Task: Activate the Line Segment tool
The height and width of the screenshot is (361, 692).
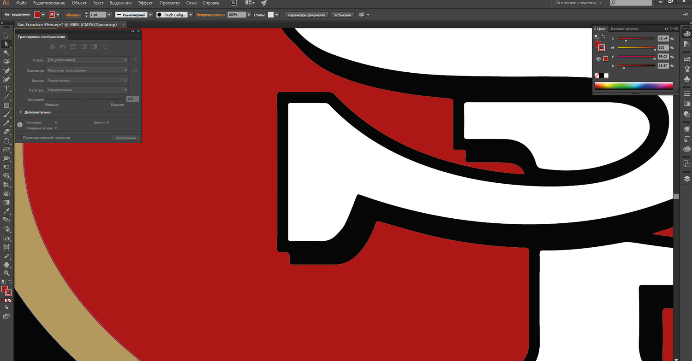Action: [x=6, y=97]
